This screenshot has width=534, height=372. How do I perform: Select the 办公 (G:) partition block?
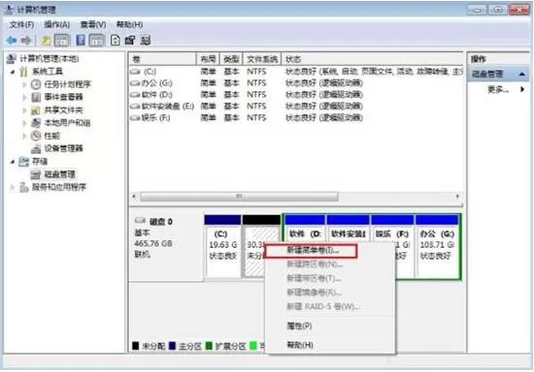point(437,247)
